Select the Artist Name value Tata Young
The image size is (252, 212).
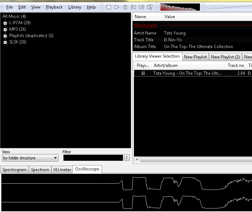175,33
